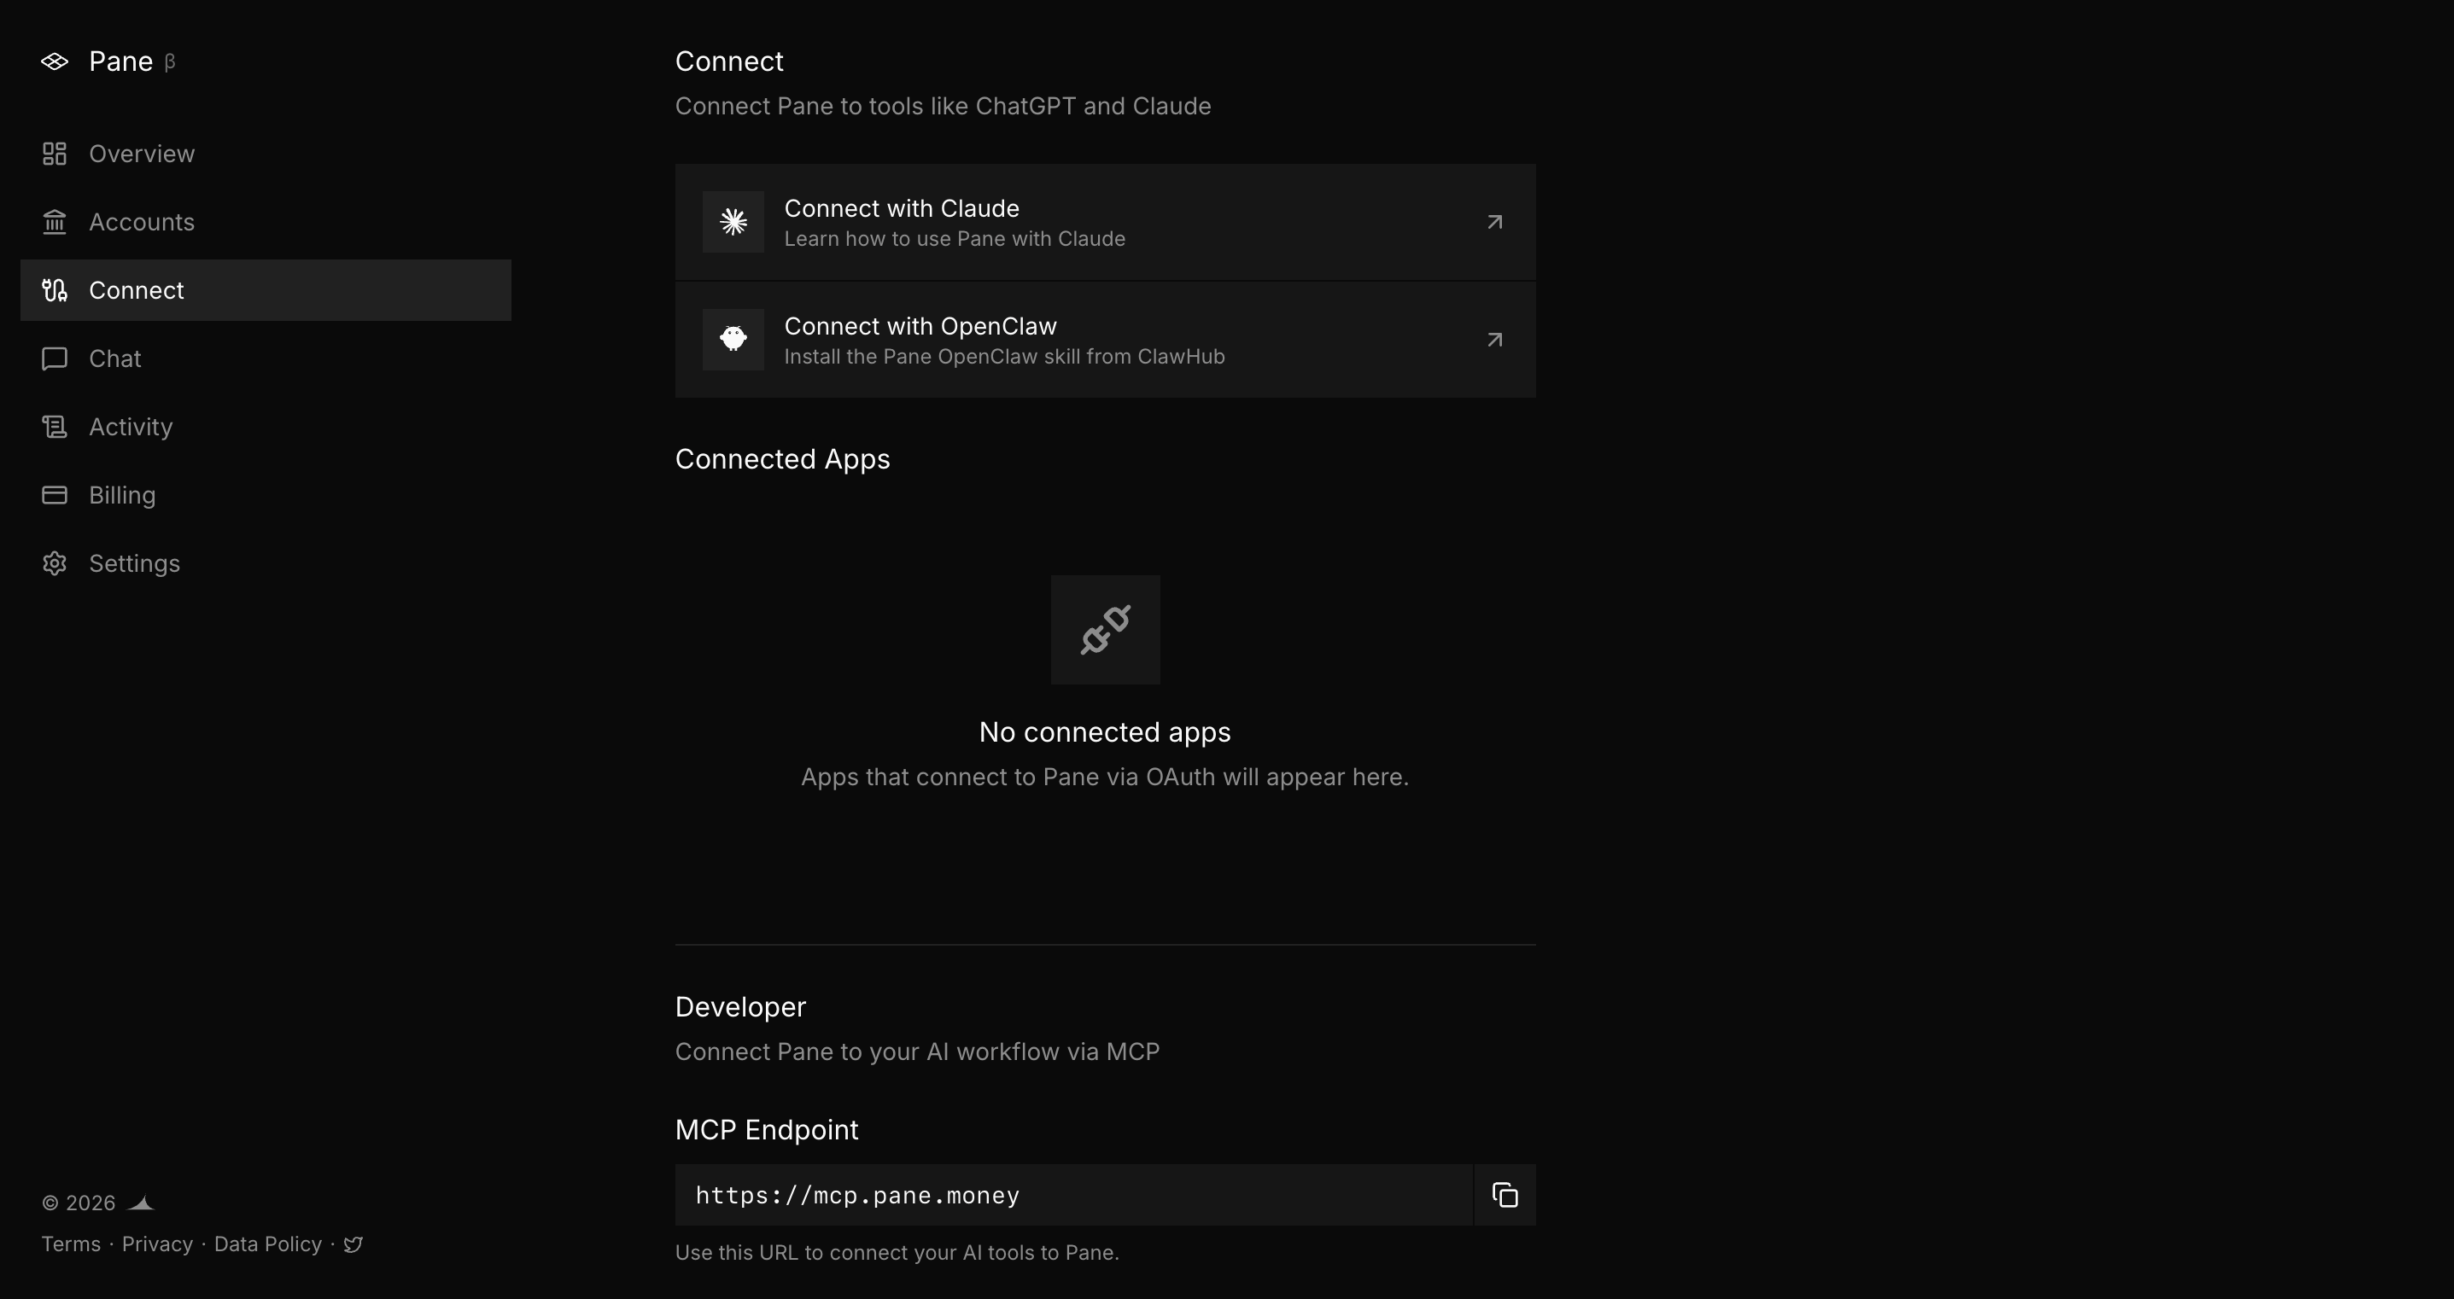Switch to the Settings section
The image size is (2454, 1299).
point(134,562)
